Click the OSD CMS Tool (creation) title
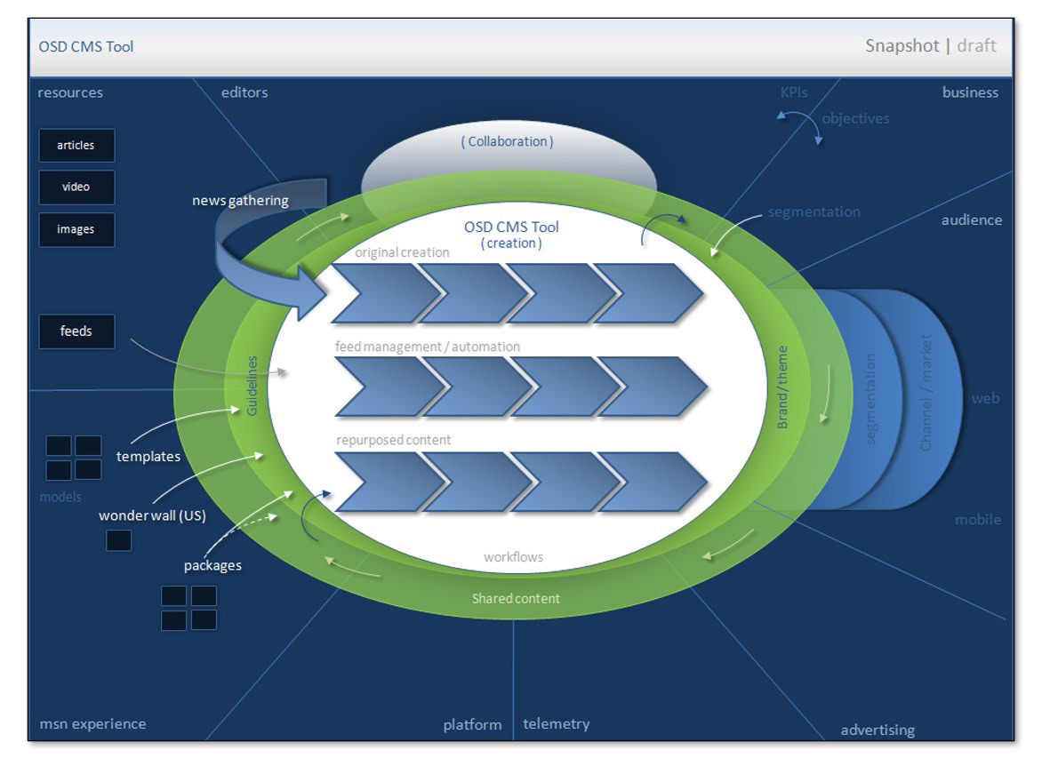The width and height of the screenshot is (1042, 766). [511, 235]
